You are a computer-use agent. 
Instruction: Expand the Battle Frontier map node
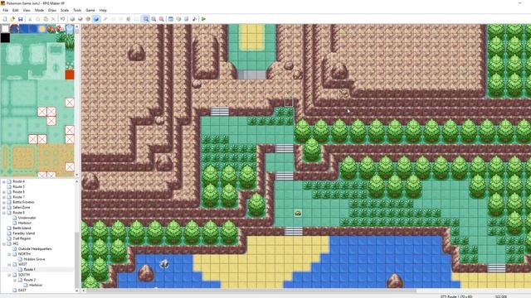4,202
